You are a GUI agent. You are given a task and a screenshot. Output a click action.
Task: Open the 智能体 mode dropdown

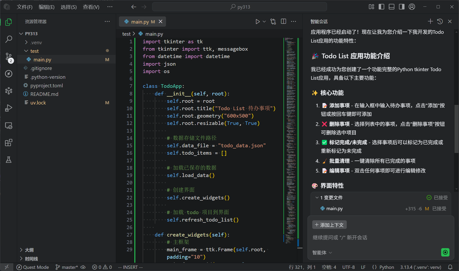322,253
